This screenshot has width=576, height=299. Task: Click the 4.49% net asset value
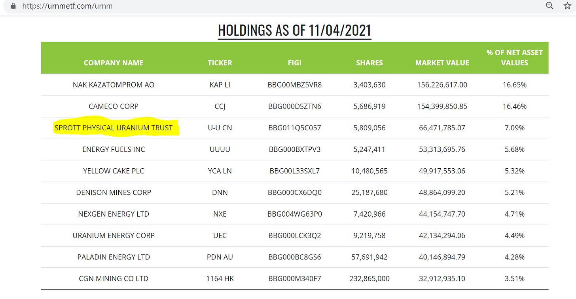515,235
